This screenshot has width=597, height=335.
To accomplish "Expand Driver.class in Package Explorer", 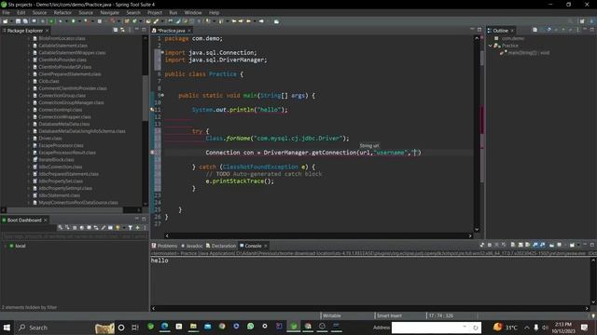I will pyautogui.click(x=29, y=139).
